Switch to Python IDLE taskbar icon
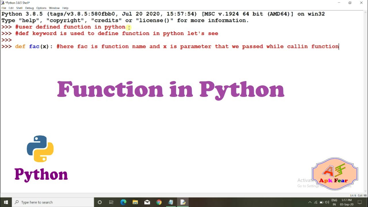368x207 pixels. pyautogui.click(x=183, y=202)
